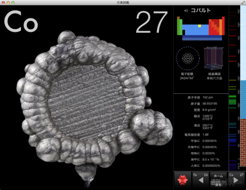
Task: Click the emission spectrum line column
Action: coord(232,88)
